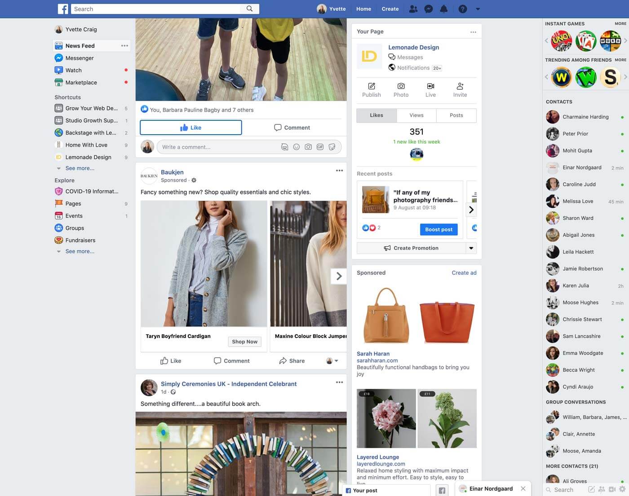Screen dimensions: 629x496
Task: Show next Baukjen carousel item
Action: click(x=339, y=276)
